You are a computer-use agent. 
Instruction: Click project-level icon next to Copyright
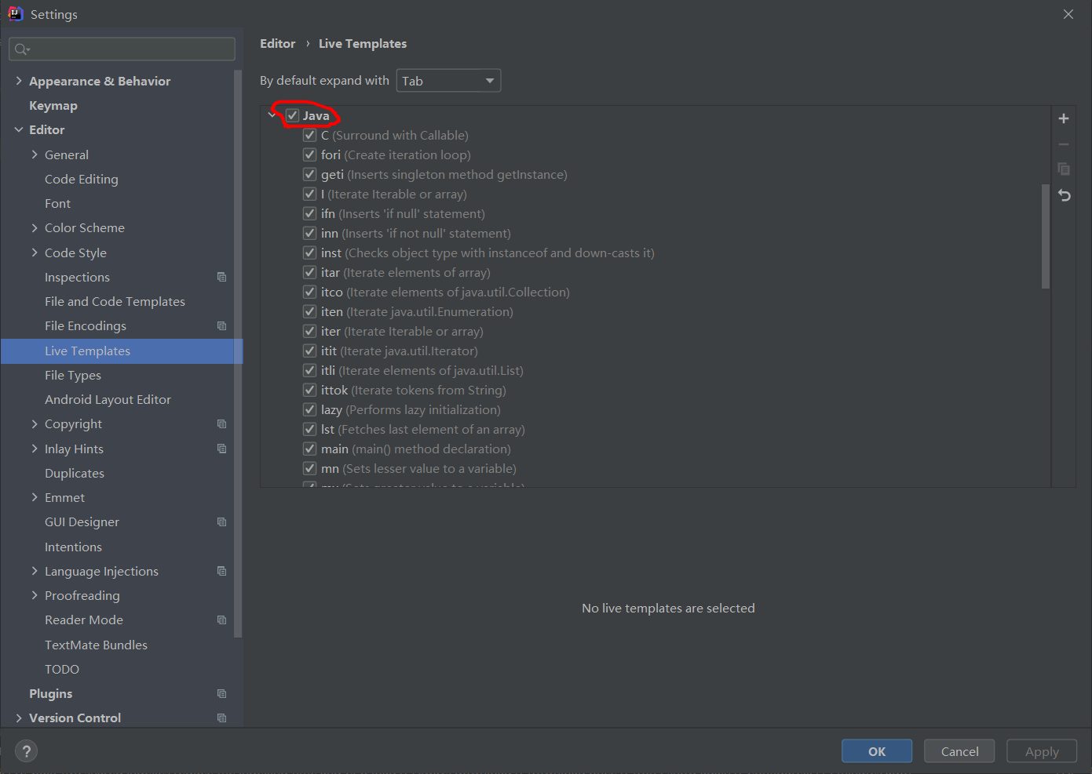[221, 423]
